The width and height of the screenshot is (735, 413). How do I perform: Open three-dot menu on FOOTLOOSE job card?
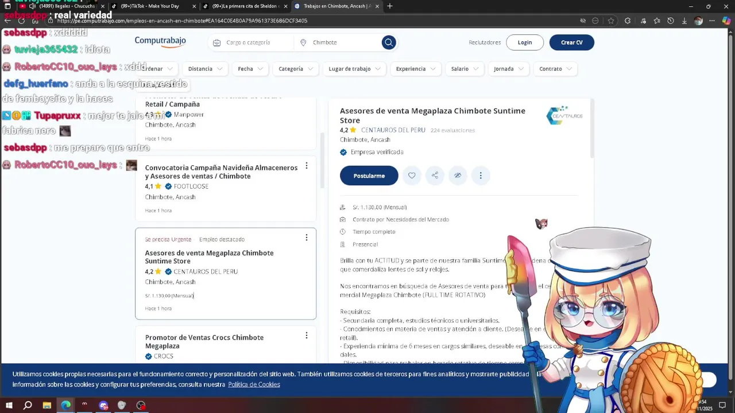tap(306, 166)
